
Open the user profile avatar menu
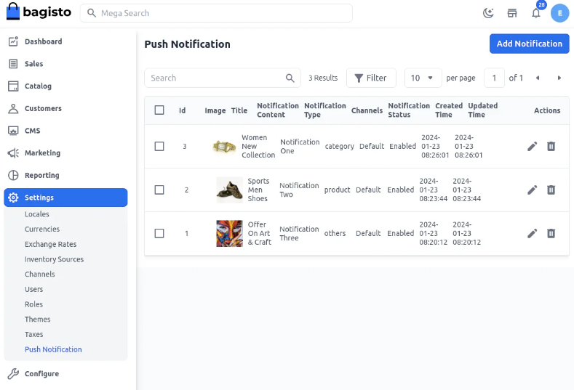click(x=559, y=13)
